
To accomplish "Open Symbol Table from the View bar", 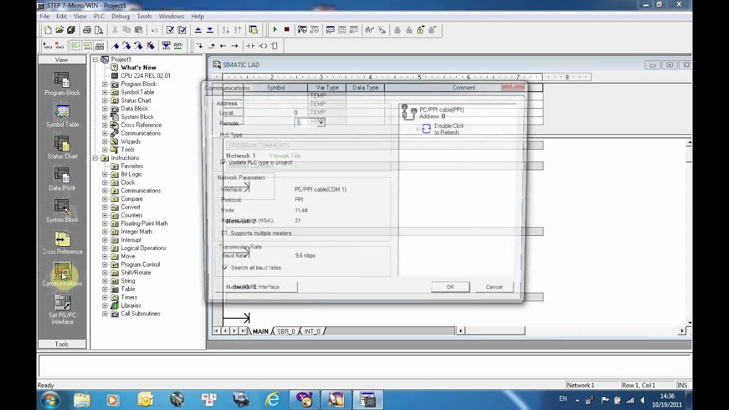I will point(62,116).
